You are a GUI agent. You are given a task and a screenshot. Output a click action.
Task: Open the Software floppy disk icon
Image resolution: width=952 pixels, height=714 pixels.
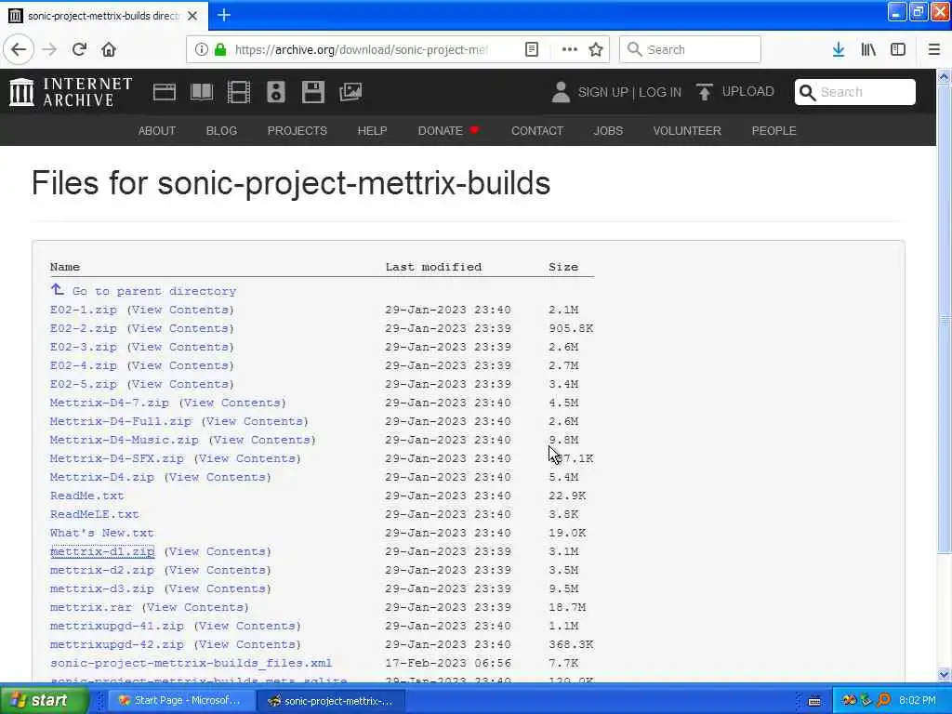(313, 92)
